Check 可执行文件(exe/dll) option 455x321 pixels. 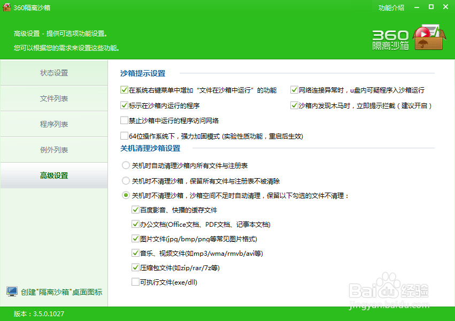tap(135, 282)
